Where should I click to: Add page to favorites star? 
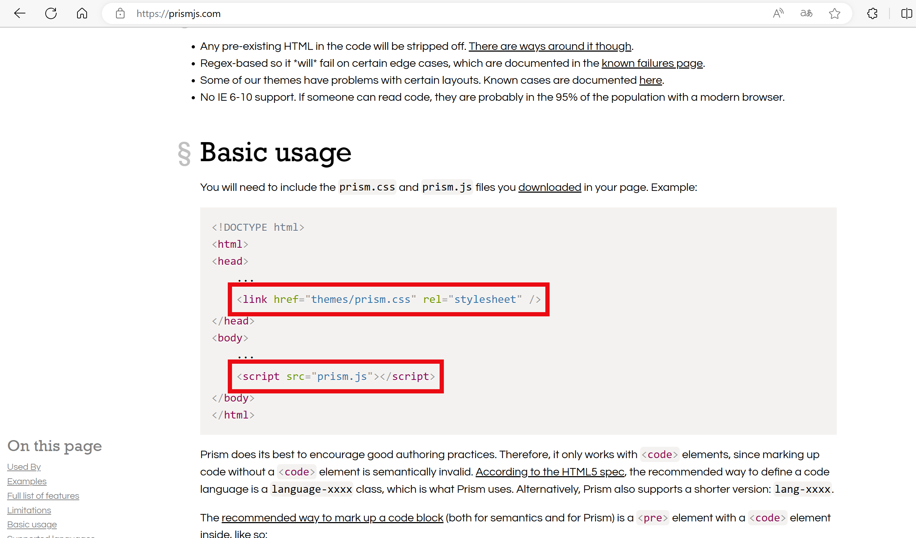tap(835, 13)
